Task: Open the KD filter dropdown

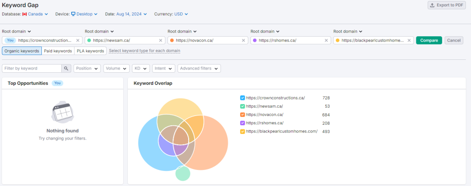Action: (141, 68)
